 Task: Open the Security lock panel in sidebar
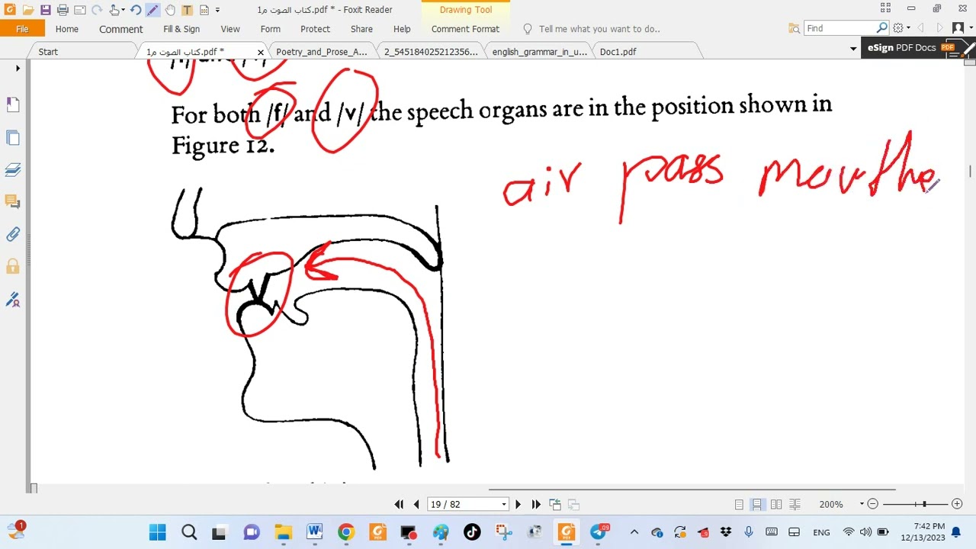pyautogui.click(x=13, y=267)
